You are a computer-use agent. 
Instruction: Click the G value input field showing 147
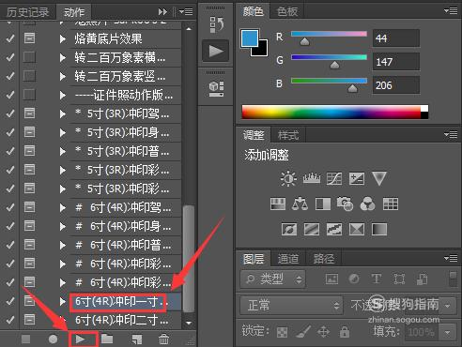tap(396, 62)
